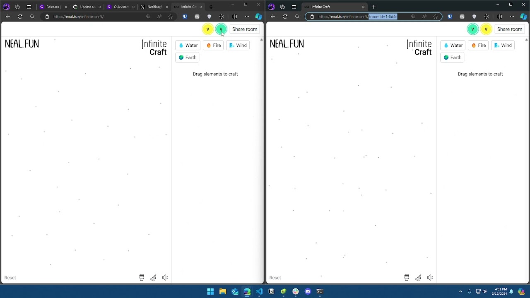The height and width of the screenshot is (298, 530).
Task: Open NEAL.FUN logo link in right window
Action: (287, 44)
